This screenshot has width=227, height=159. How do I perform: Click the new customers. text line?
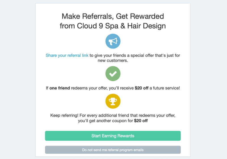pyautogui.click(x=113, y=61)
